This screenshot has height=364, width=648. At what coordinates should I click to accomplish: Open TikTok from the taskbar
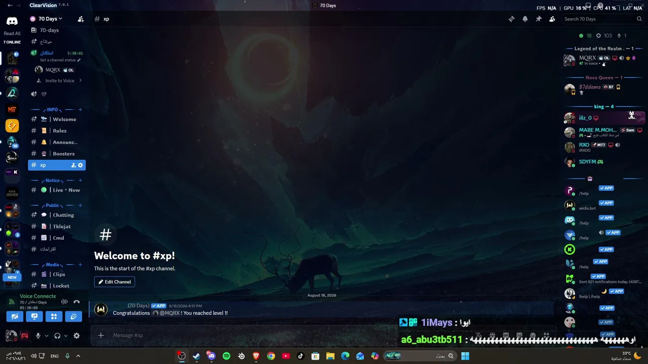301,356
